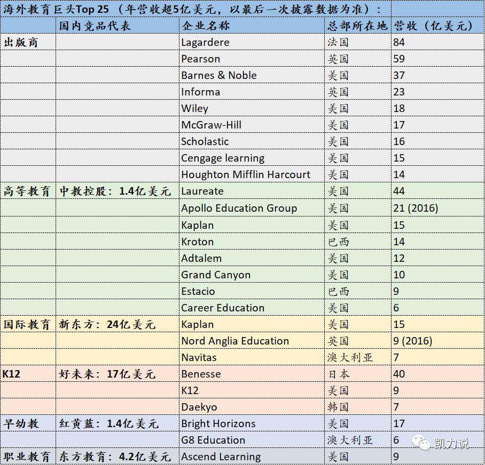This screenshot has width=485, height=465.
Task: Select the header cell '企业名称'
Action: [252, 25]
